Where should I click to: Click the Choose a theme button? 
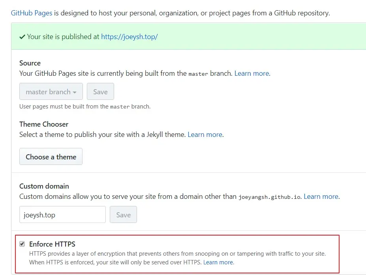tap(51, 157)
